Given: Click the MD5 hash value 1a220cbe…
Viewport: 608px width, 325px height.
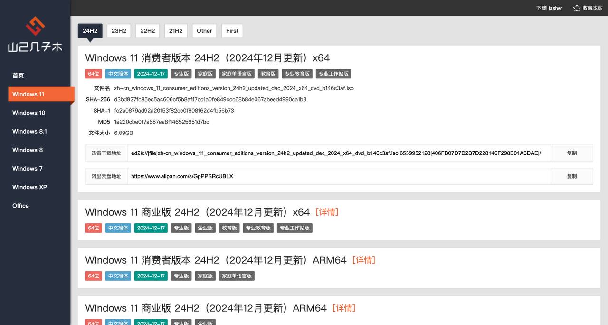Looking at the screenshot, I should click(x=161, y=122).
